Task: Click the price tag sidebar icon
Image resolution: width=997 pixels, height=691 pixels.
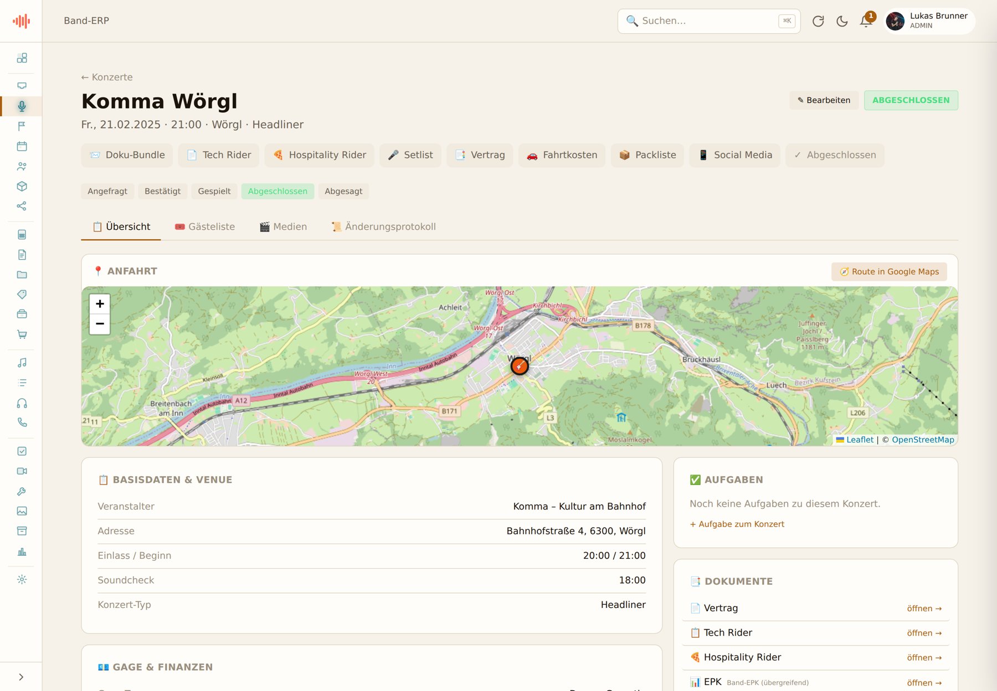Action: [22, 295]
